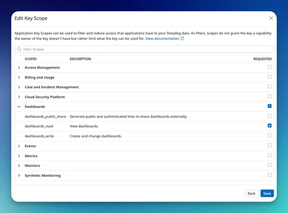
Task: Click the Back button
Action: pyautogui.click(x=251, y=193)
